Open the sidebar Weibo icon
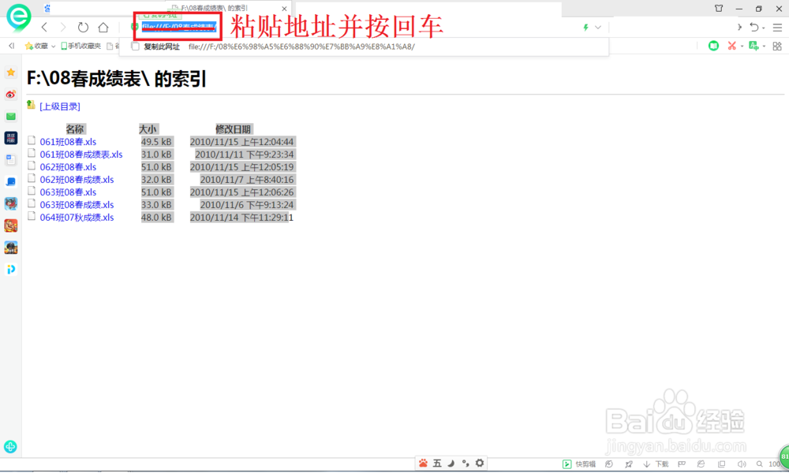789x473 pixels. point(10,95)
